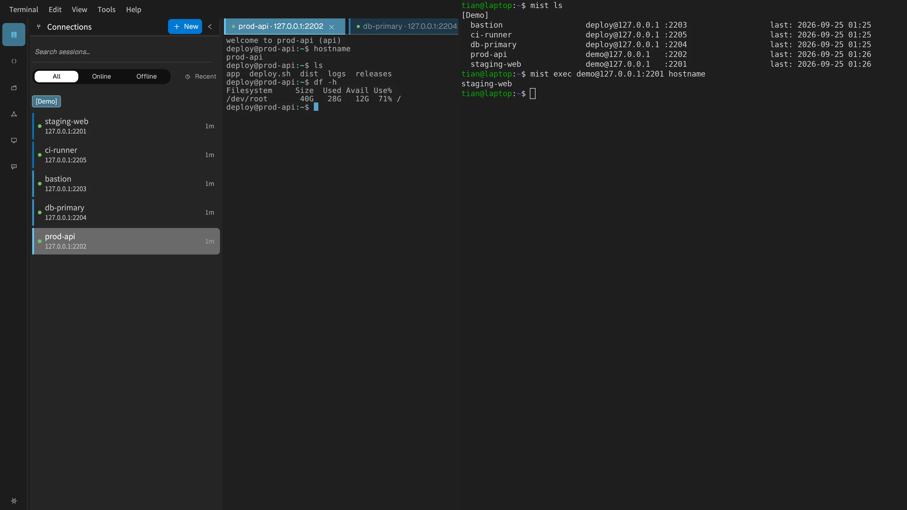This screenshot has width=907, height=510.
Task: Close the prod-api tab
Action: [x=332, y=27]
